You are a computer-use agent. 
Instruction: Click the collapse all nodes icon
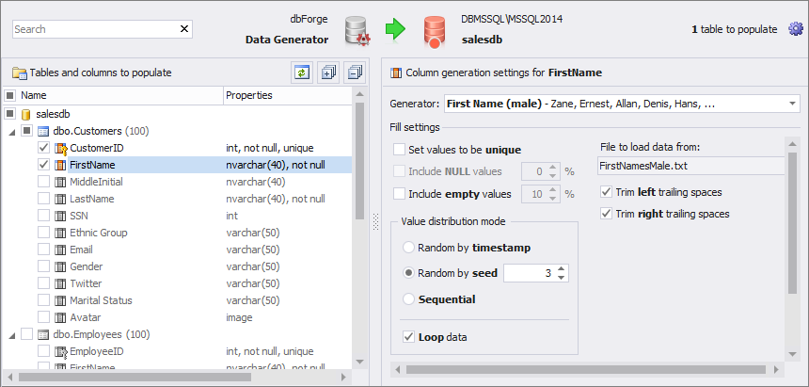(x=355, y=73)
